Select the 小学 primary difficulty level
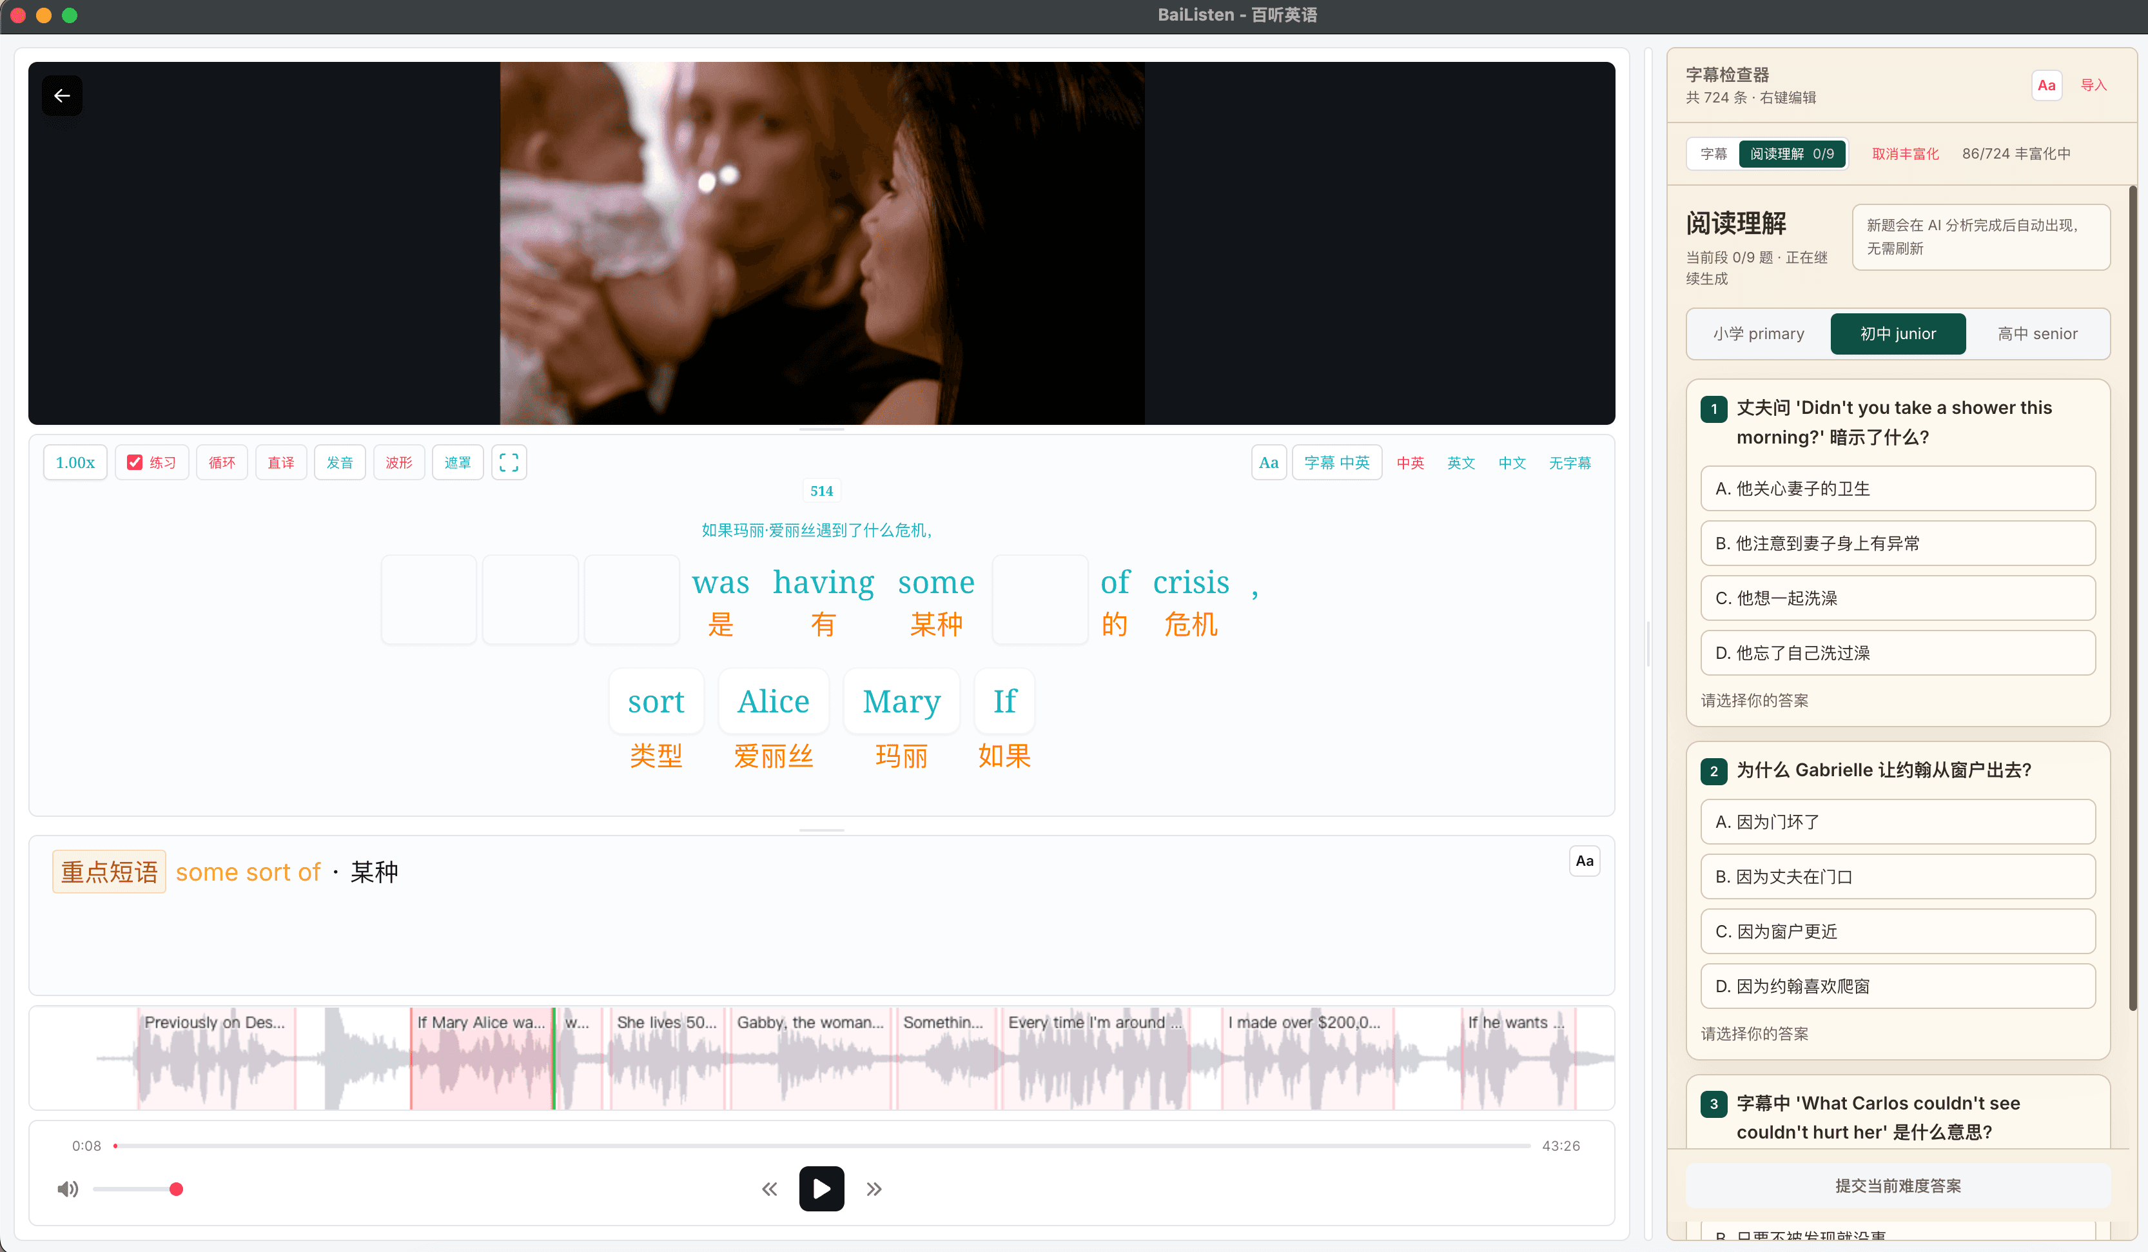 point(1759,334)
